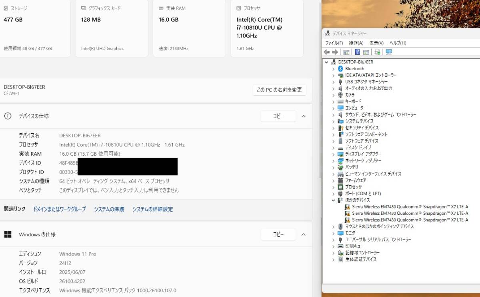Expand ディスプレイ アダプター

(x=333, y=154)
